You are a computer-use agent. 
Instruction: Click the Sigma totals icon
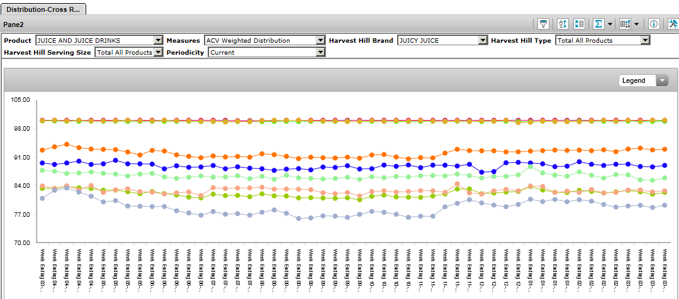pyautogui.click(x=598, y=24)
